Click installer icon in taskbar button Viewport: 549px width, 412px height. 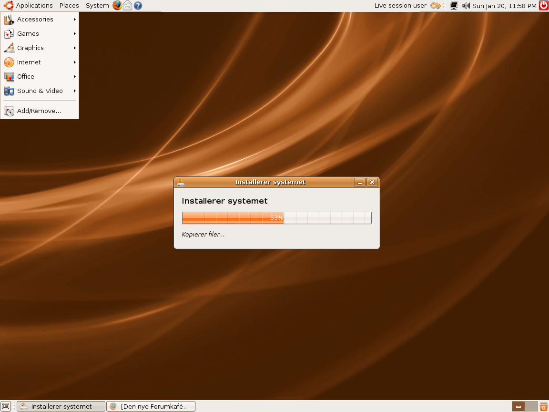click(x=24, y=406)
